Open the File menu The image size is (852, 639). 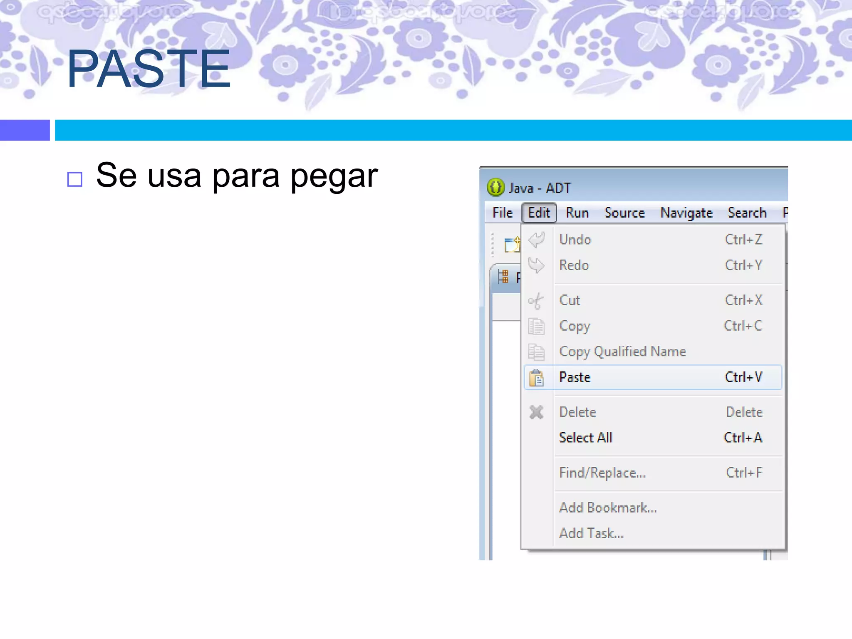pyautogui.click(x=503, y=213)
